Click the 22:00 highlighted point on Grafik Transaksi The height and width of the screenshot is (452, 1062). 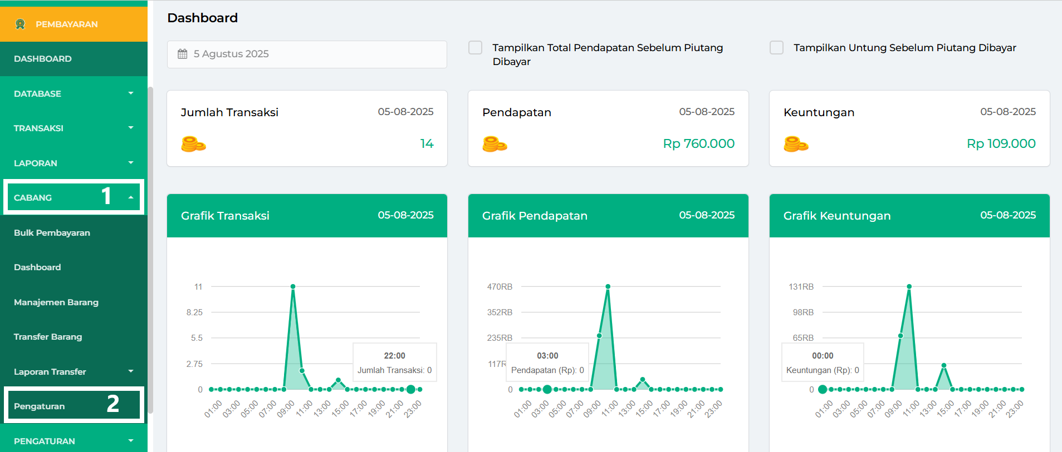[x=410, y=389]
